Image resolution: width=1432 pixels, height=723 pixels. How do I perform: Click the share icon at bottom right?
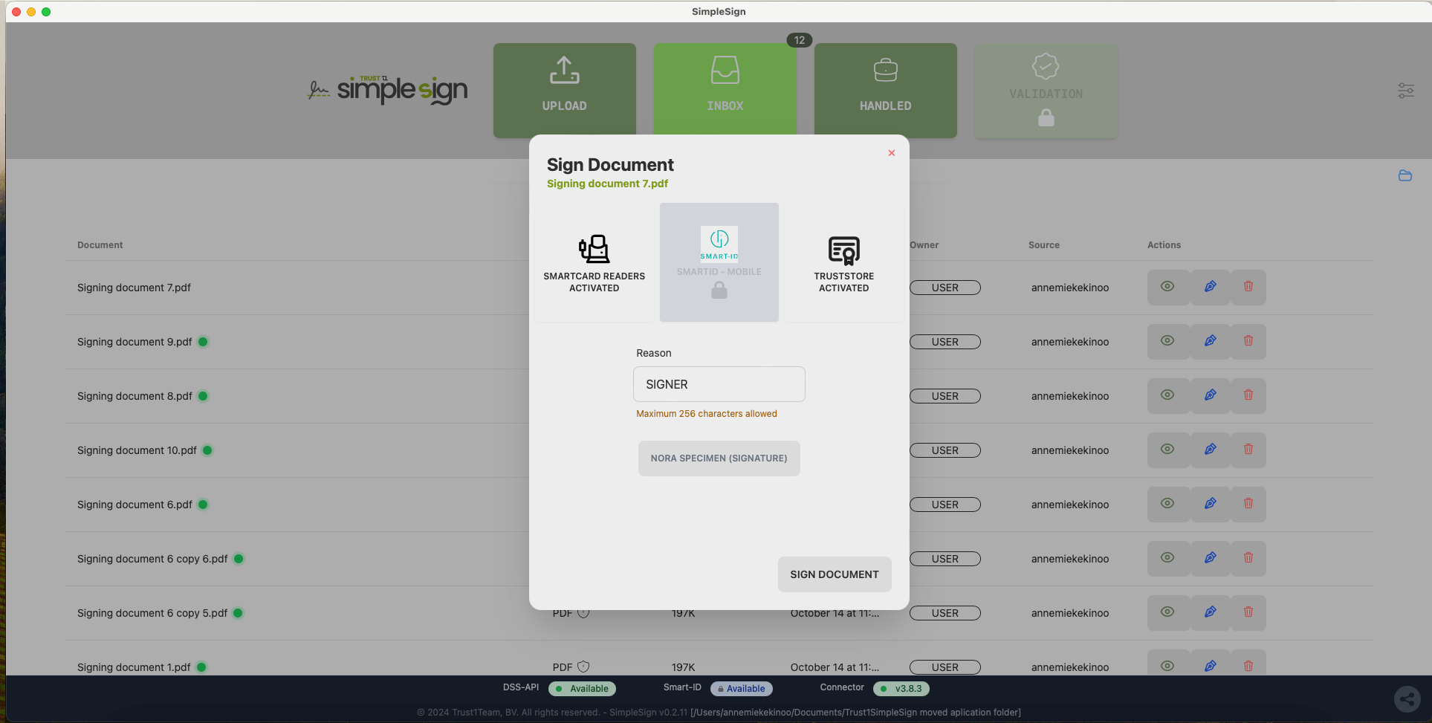(1407, 698)
